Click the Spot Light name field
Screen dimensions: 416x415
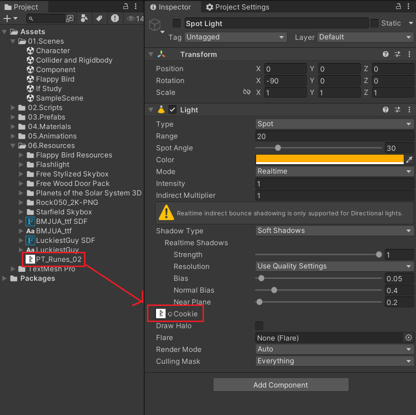click(276, 23)
